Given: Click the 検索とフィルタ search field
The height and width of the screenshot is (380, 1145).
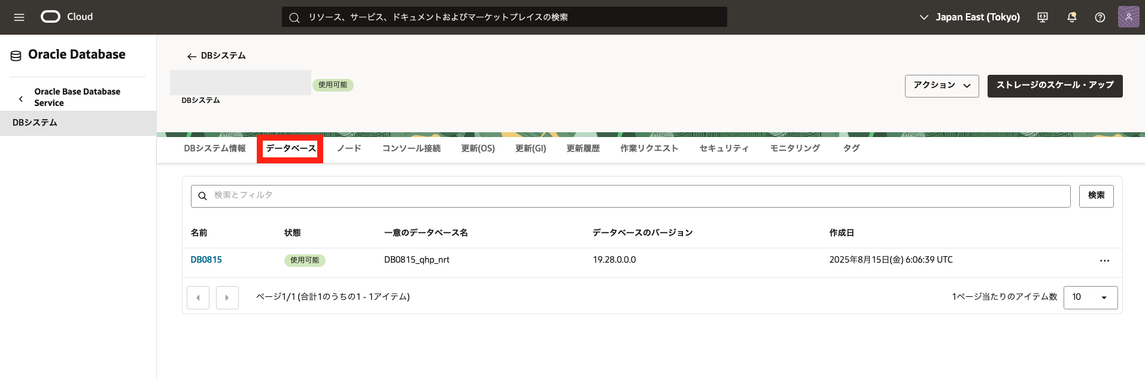Looking at the screenshot, I should point(628,196).
